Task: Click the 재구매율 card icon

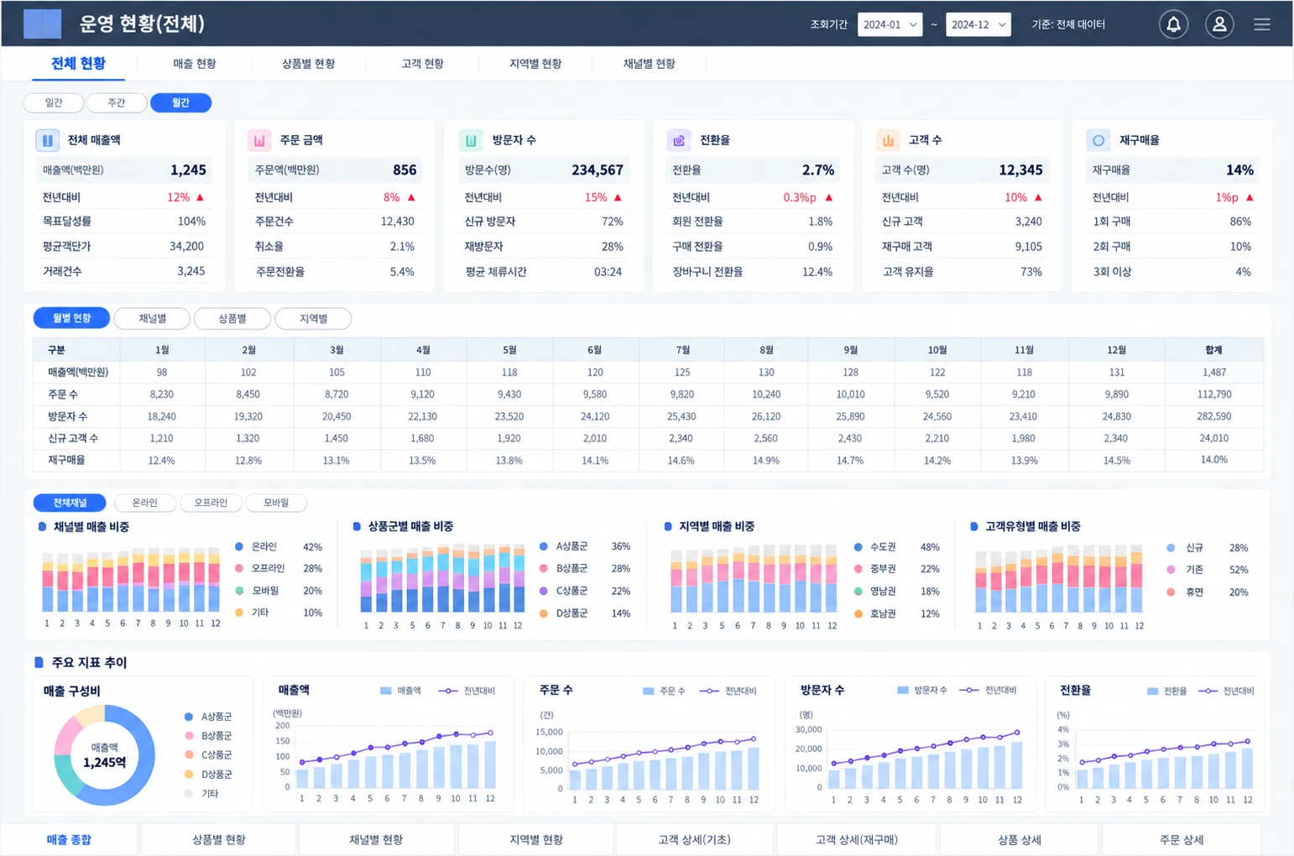Action: pyautogui.click(x=1098, y=140)
